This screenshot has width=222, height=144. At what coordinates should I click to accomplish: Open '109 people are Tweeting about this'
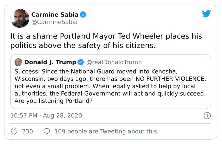(x=106, y=131)
